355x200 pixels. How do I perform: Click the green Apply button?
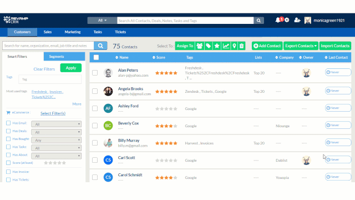[71, 68]
